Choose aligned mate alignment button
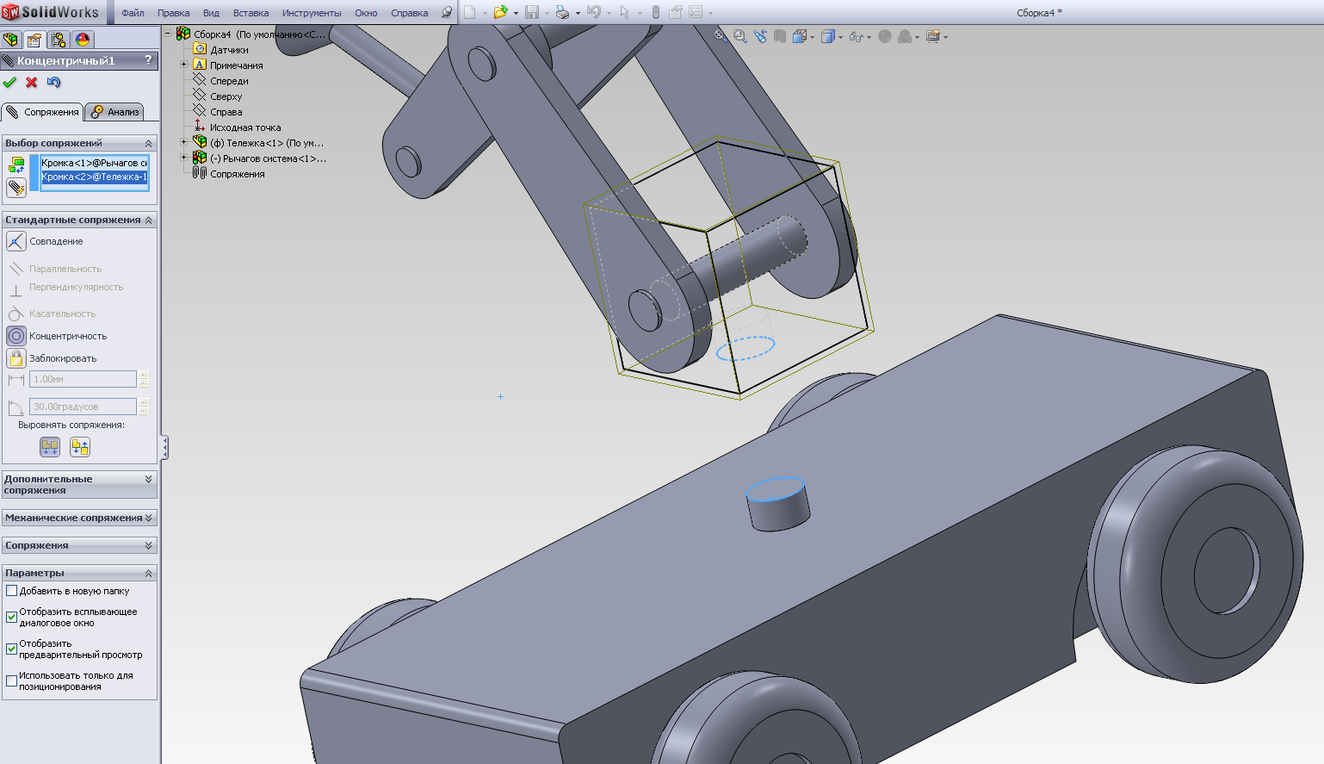1324x764 pixels. (50, 447)
